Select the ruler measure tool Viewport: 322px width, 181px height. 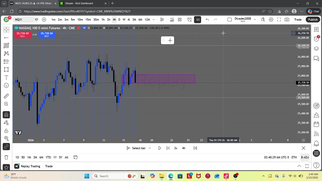click(x=6, y=96)
